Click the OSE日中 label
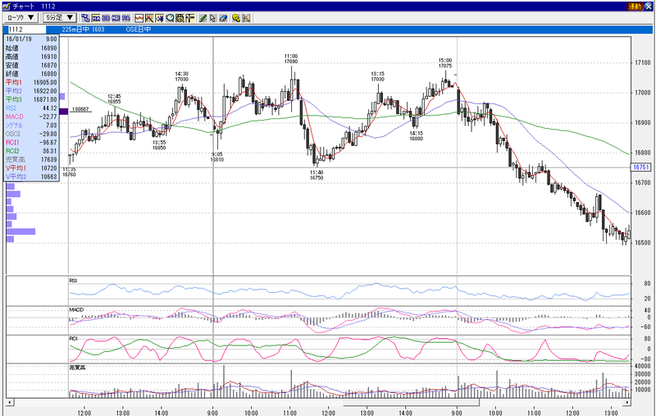 139,30
